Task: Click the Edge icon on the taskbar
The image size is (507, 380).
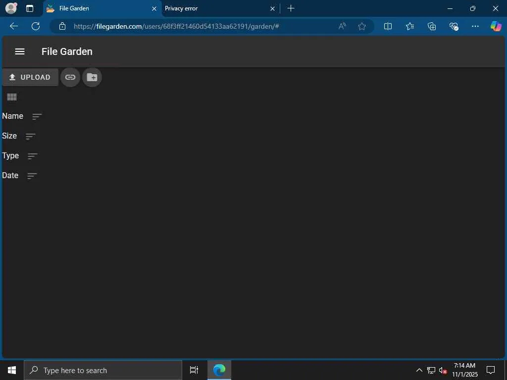Action: click(219, 370)
